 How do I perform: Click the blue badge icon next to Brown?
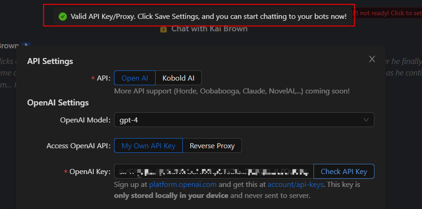coord(28,46)
